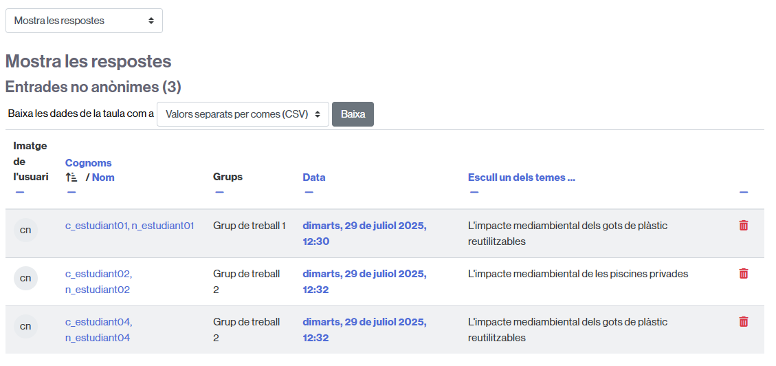Image resolution: width=776 pixels, height=366 pixels.
Task: Sort table by Nom
Action: (x=103, y=177)
